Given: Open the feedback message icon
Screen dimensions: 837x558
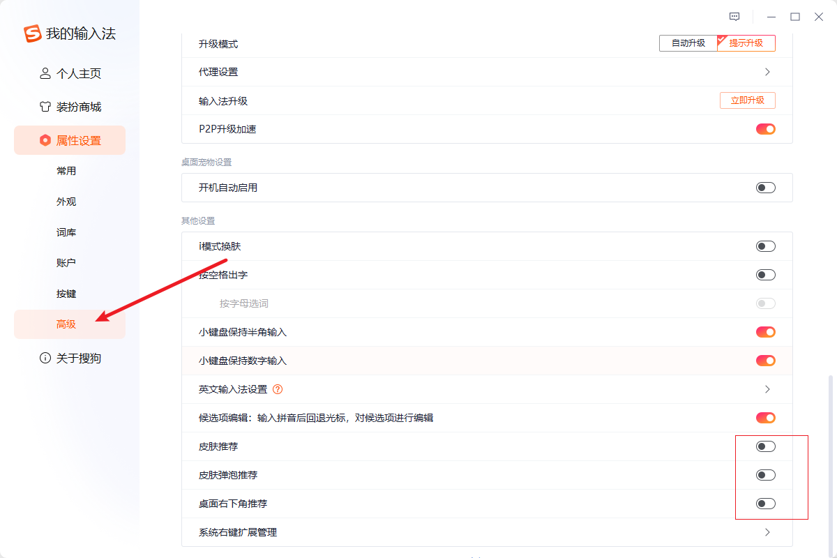Looking at the screenshot, I should (734, 17).
